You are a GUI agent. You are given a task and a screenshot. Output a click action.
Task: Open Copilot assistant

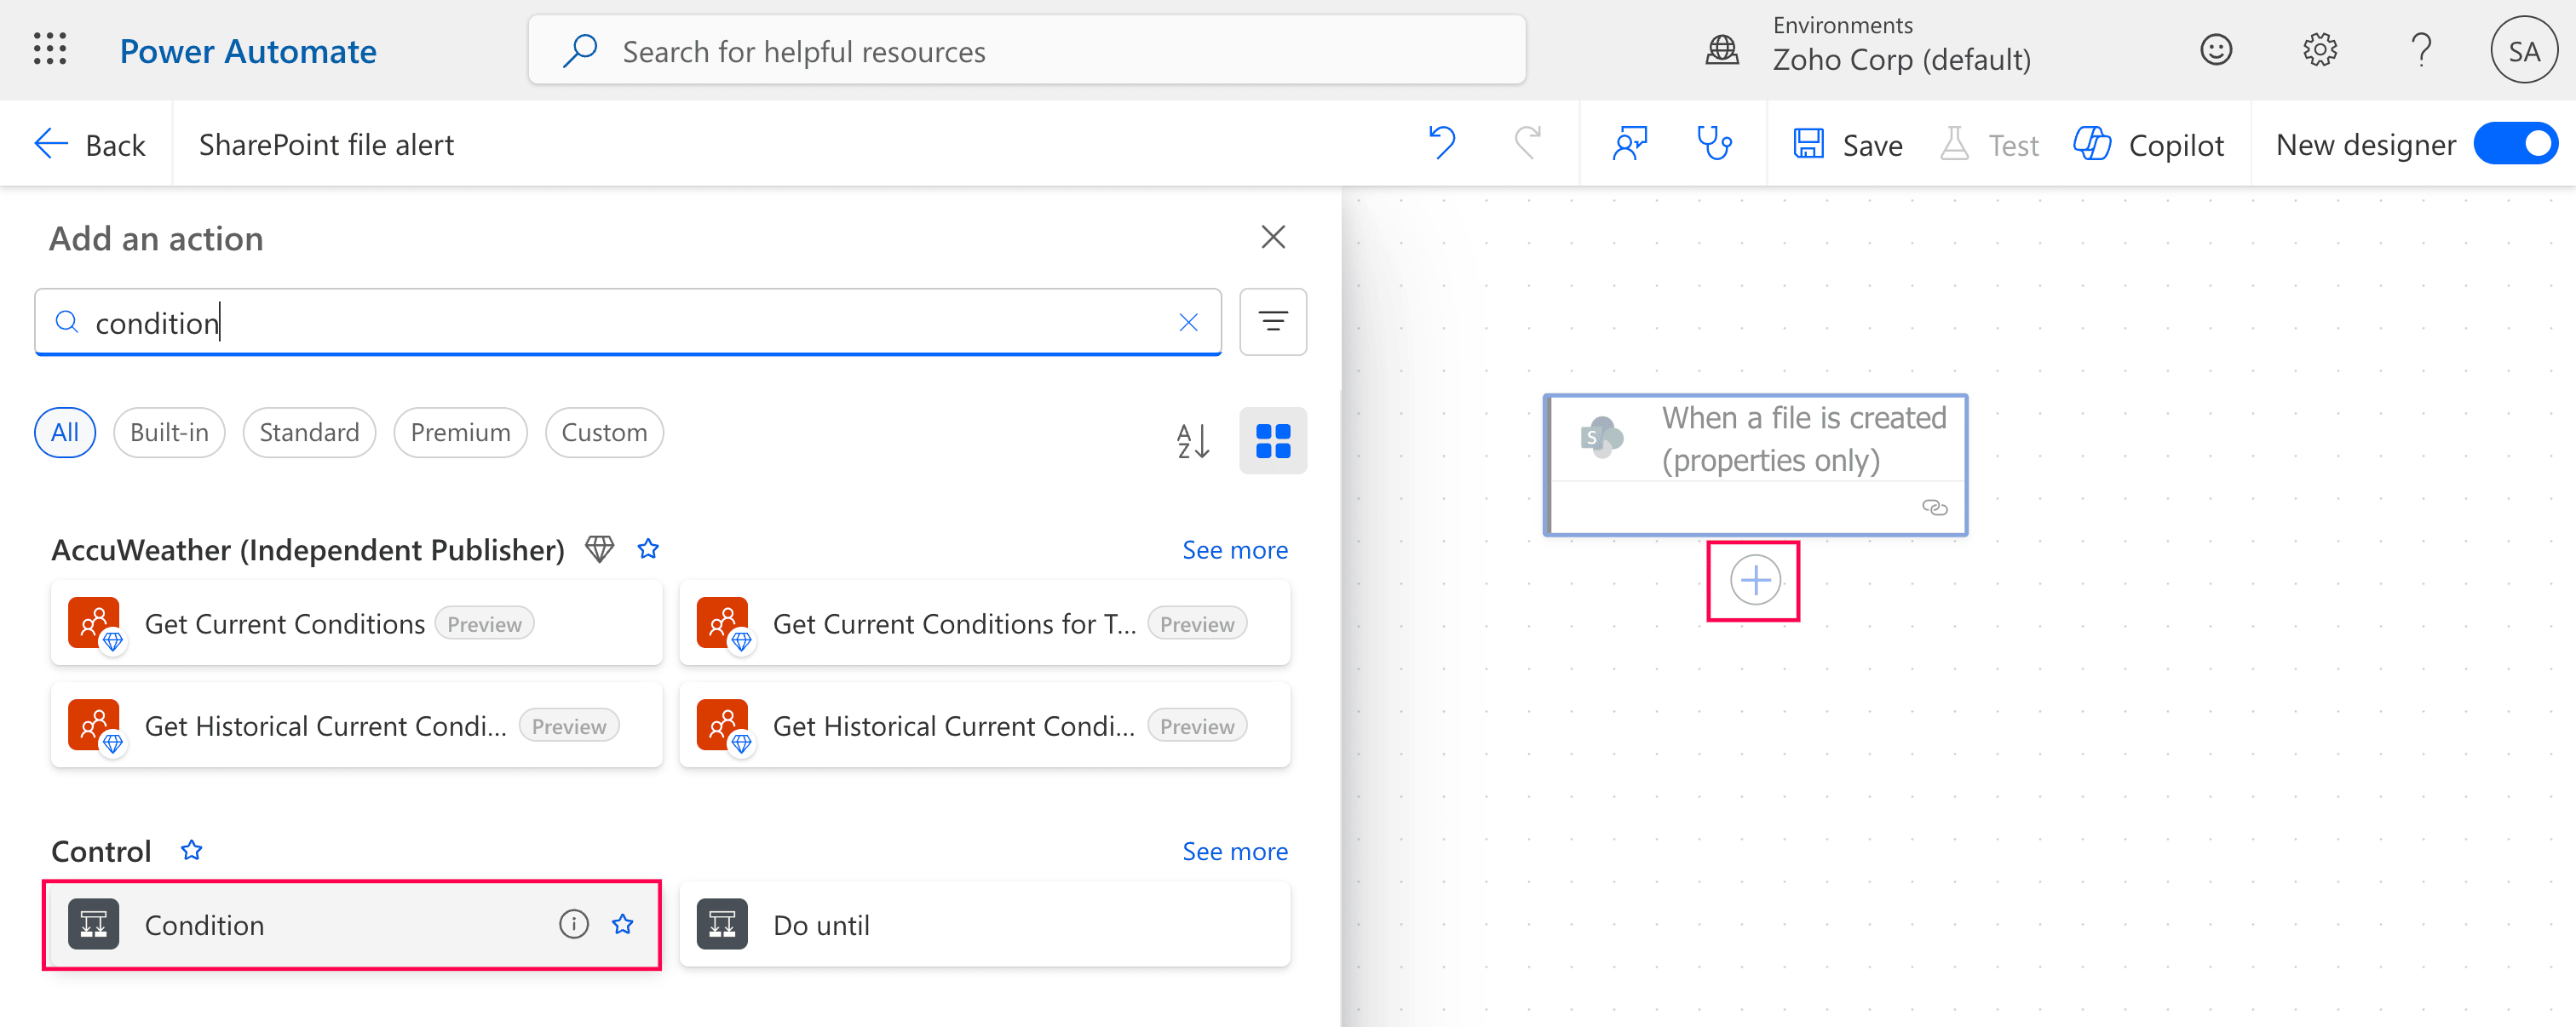[x=2148, y=143]
